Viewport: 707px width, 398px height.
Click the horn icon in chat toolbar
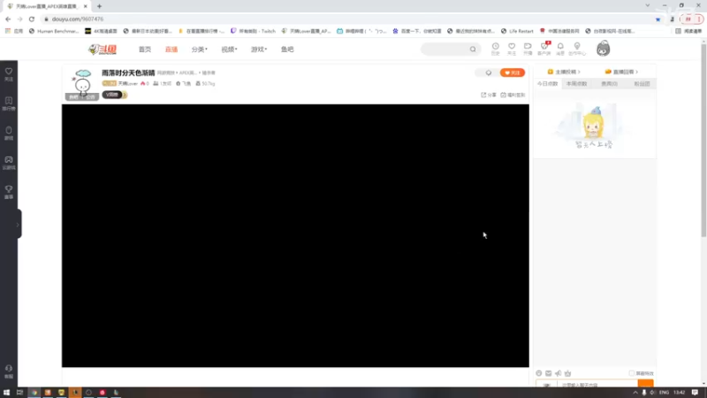coord(559,373)
